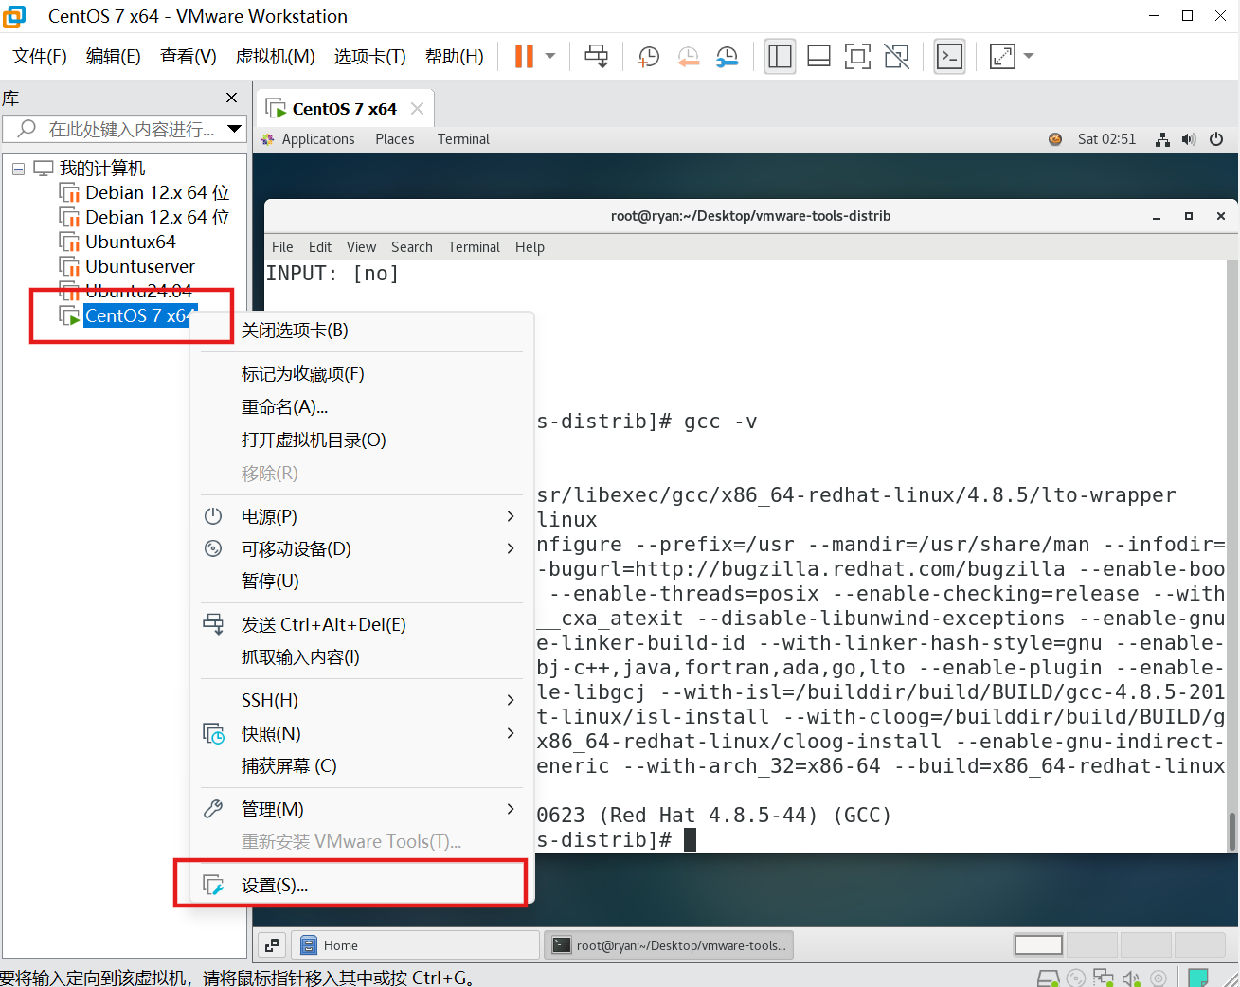Enter full screen mode from the toolbar
The width and height of the screenshot is (1240, 987).
858,57
